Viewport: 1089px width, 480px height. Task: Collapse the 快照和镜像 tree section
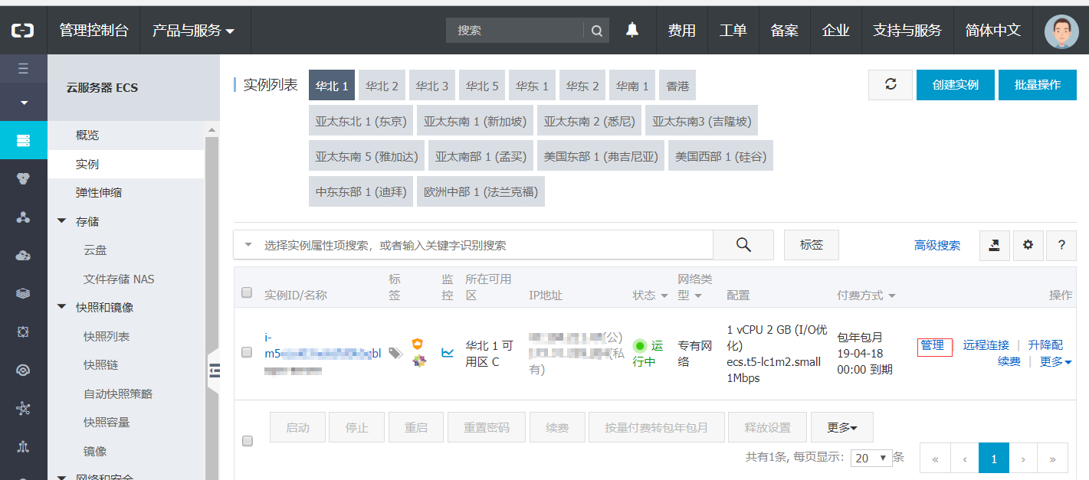tap(62, 307)
